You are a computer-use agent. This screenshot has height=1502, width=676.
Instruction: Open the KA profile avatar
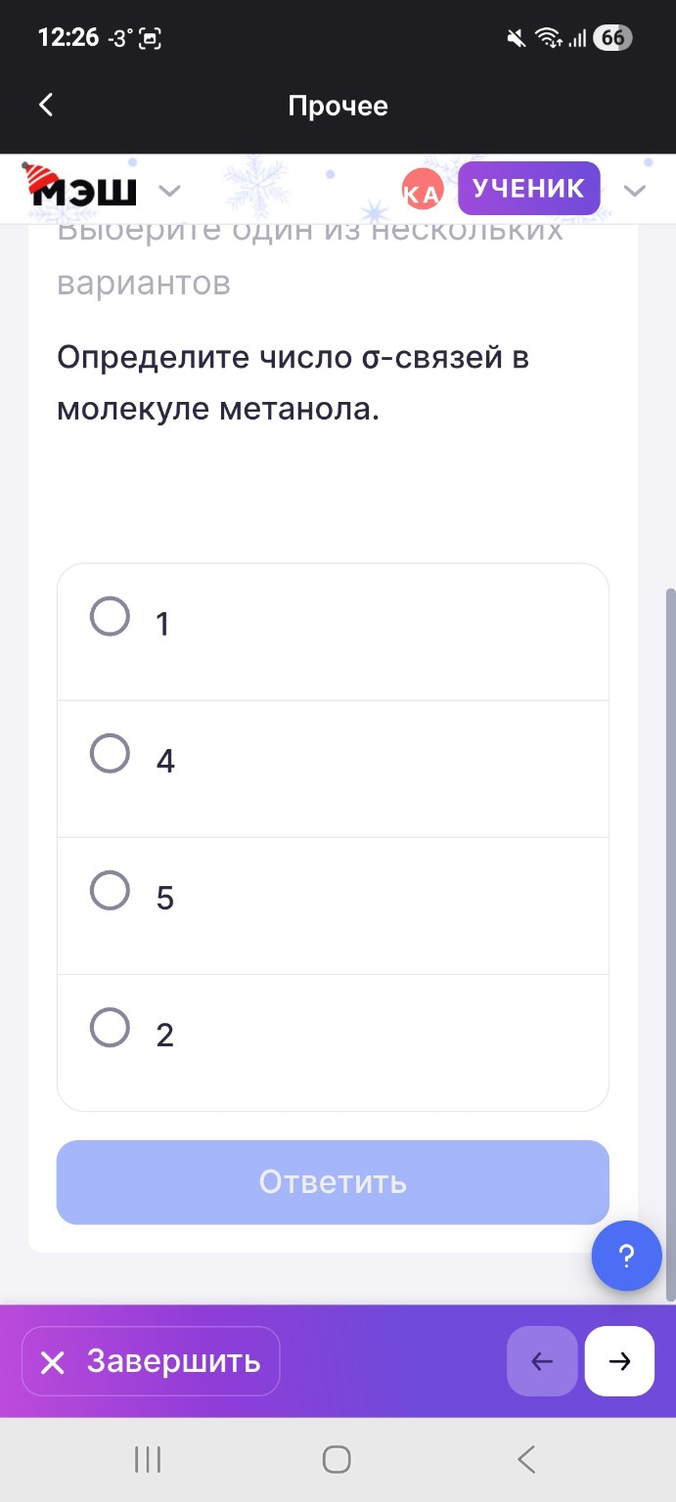pos(423,188)
